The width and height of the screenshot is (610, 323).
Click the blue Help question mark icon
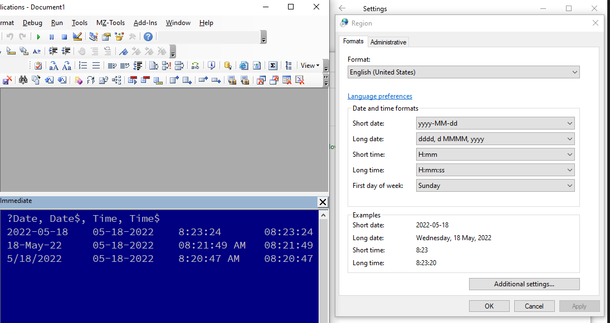148,37
